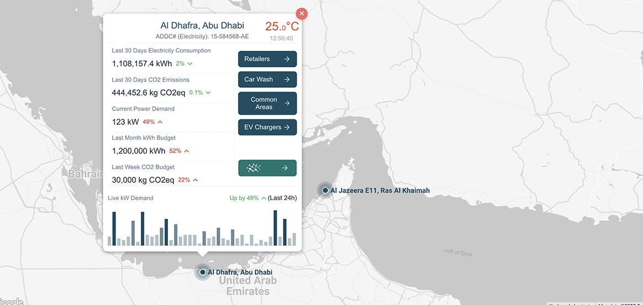This screenshot has width=643, height=305.
Task: Click the Al Jazeera E11, Ras Al Khaimah label
Action: 380,191
